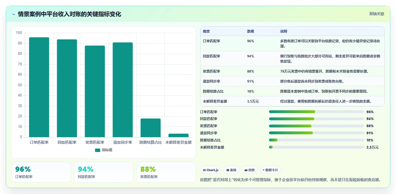This screenshot has width=396, height=194.
Task: Click the 订单匹配率 progress bar
Action: tap(317, 112)
